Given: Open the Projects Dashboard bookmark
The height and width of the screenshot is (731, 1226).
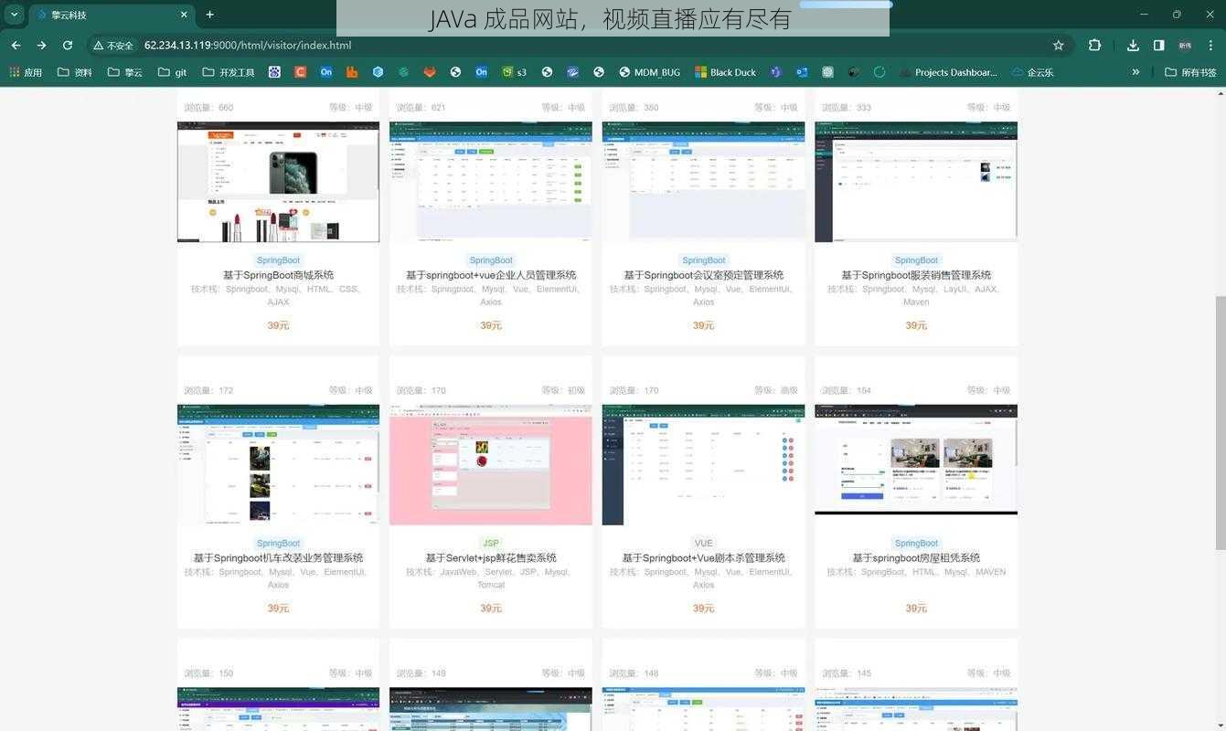Looking at the screenshot, I should [x=948, y=72].
